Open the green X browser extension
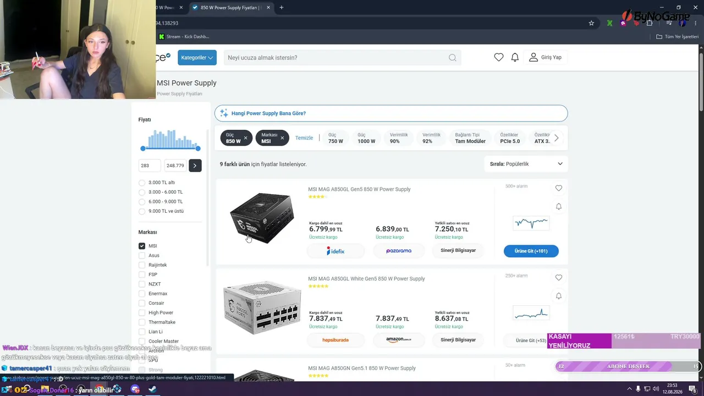 [x=609, y=23]
